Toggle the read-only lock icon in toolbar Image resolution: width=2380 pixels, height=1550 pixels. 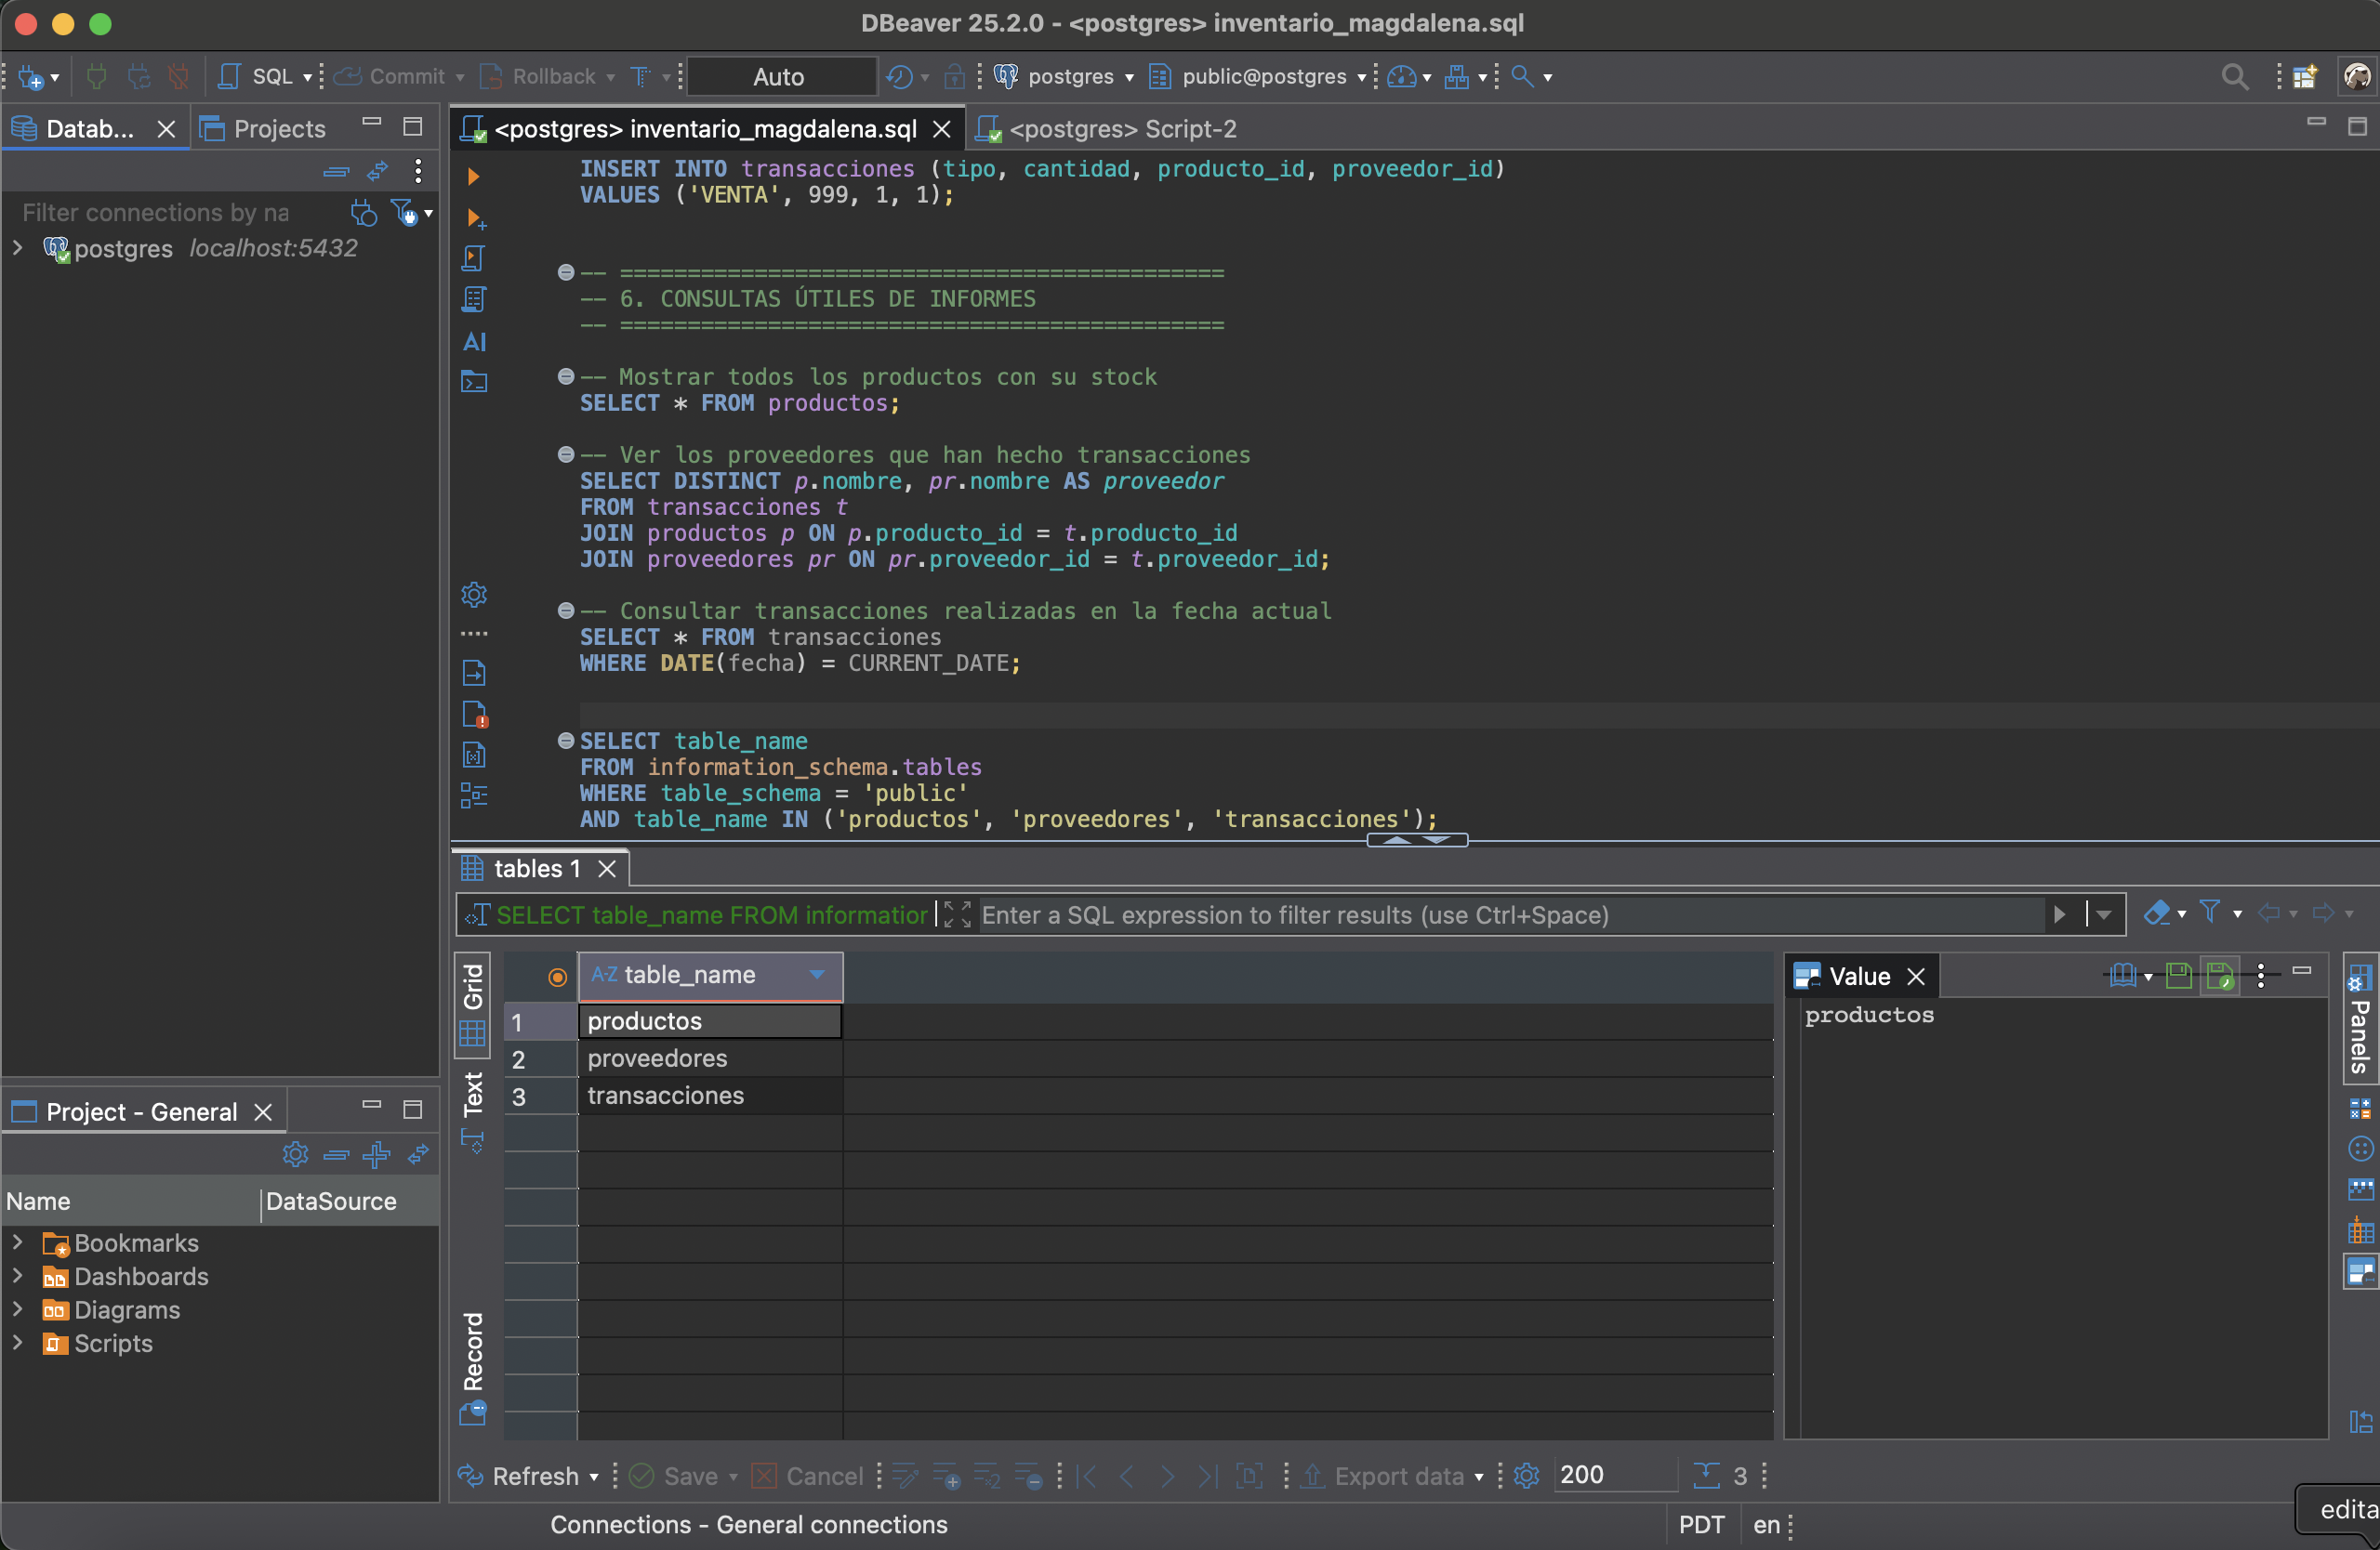tap(955, 77)
